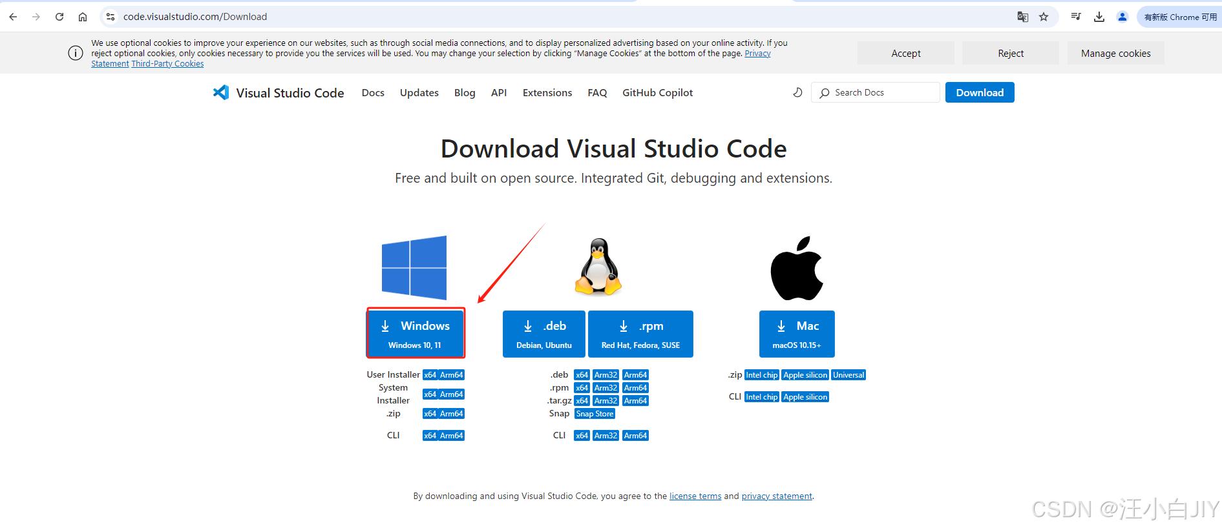This screenshot has height=530, width=1222.
Task: Open the Docs menu item
Action: [373, 93]
